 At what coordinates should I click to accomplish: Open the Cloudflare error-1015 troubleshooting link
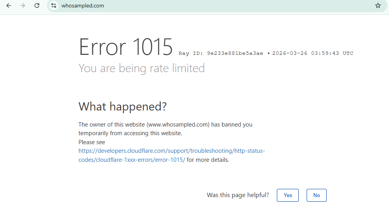point(172,155)
